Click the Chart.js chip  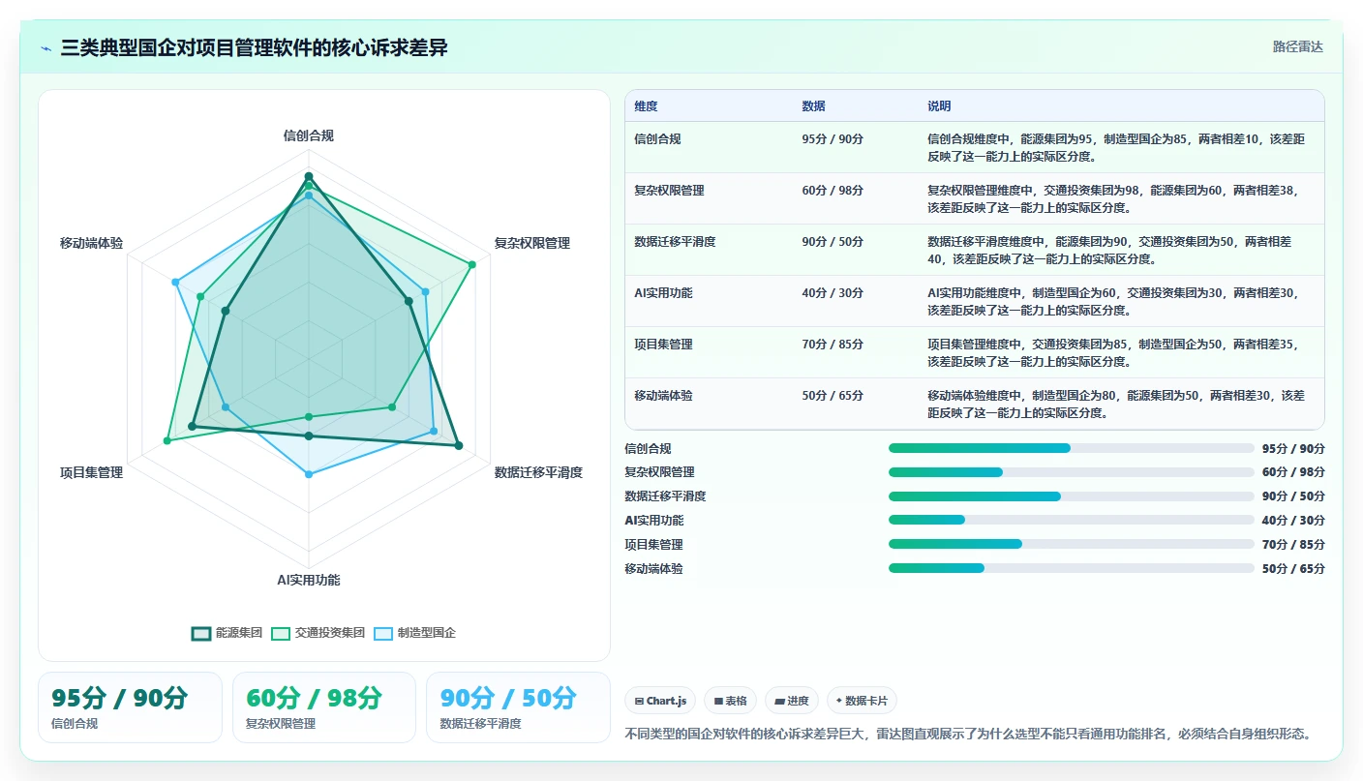[x=660, y=701]
